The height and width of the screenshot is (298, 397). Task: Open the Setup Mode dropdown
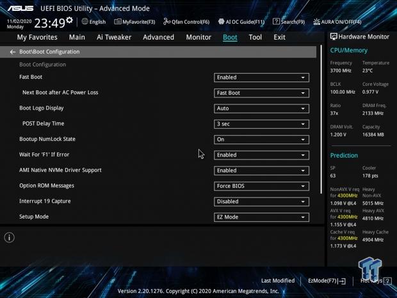(x=261, y=217)
